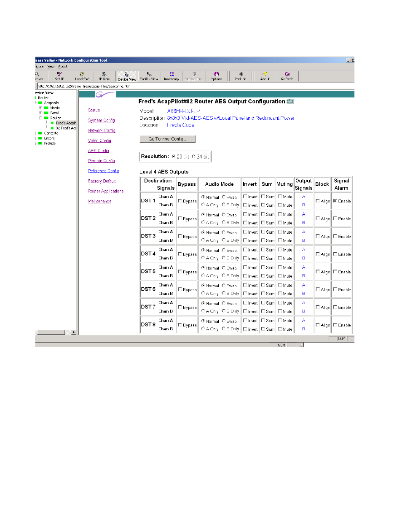
Task: Select A Only audio mode for DST 2
Action: pos(203,222)
